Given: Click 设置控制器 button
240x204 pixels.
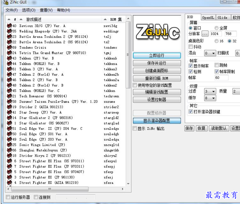Looking at the screenshot, I should [x=157, y=100].
